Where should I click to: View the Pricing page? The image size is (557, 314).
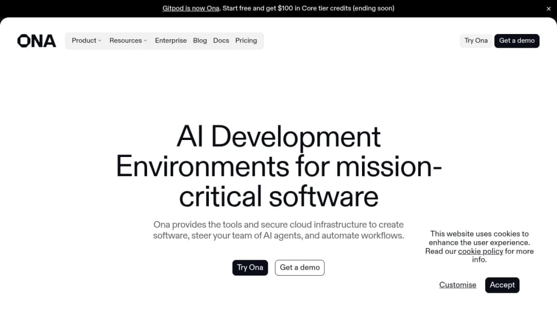pyautogui.click(x=246, y=40)
